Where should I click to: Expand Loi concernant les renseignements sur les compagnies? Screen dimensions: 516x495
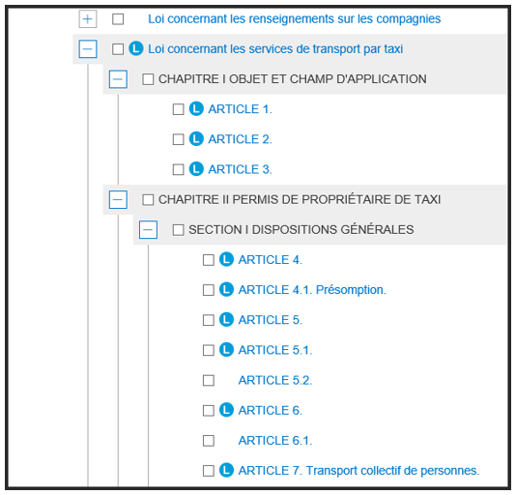pos(88,19)
